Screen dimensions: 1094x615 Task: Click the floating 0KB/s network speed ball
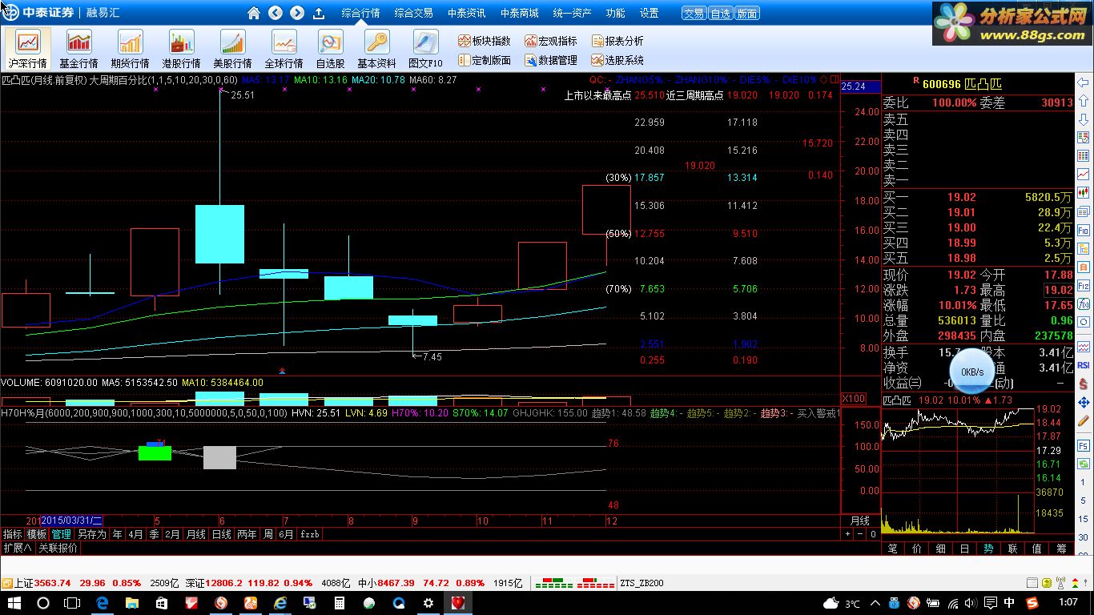(972, 372)
